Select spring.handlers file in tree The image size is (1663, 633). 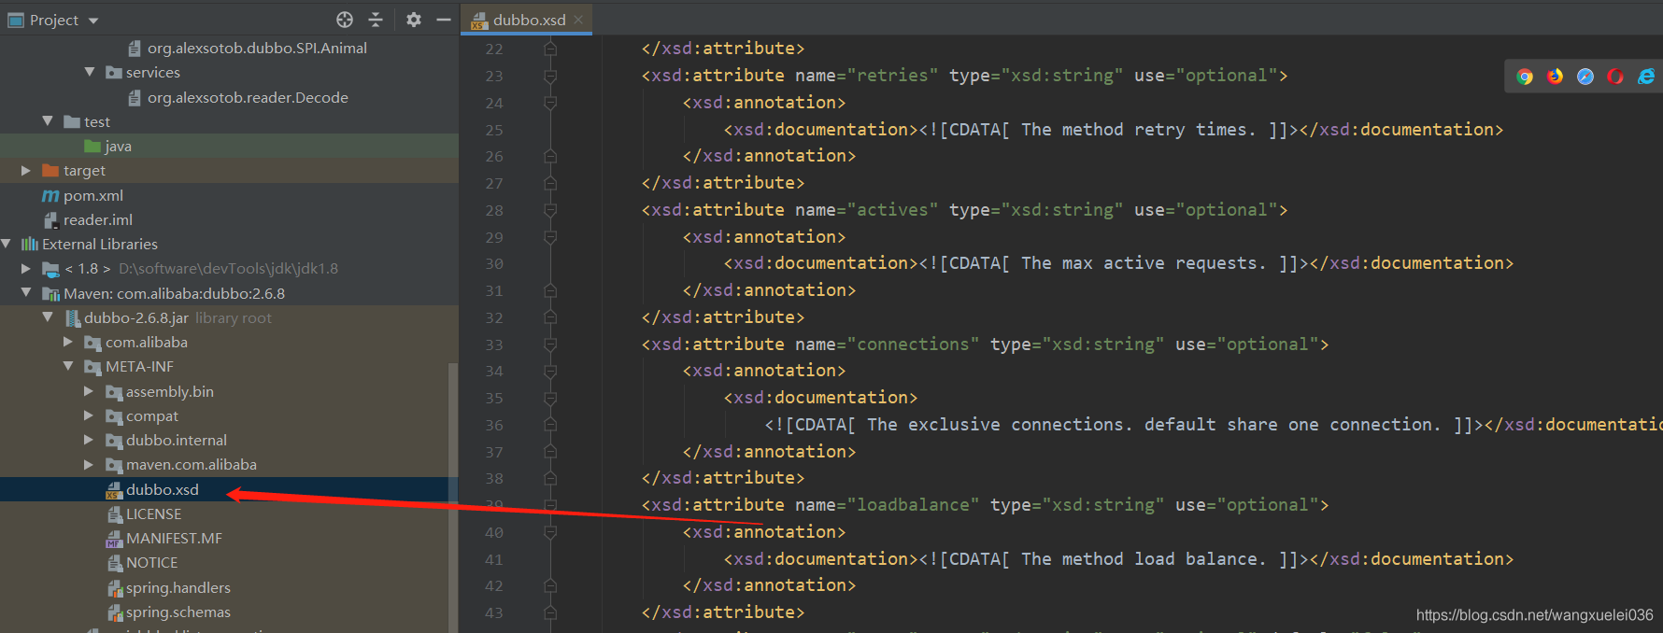[x=178, y=588]
